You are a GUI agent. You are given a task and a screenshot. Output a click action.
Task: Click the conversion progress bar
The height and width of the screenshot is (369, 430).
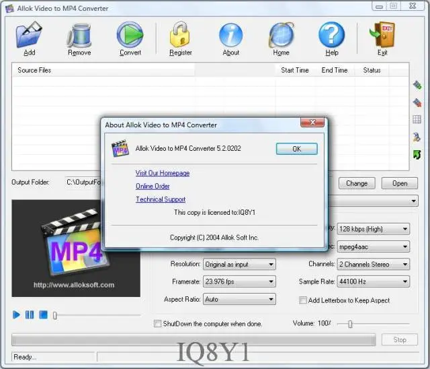tap(193, 340)
